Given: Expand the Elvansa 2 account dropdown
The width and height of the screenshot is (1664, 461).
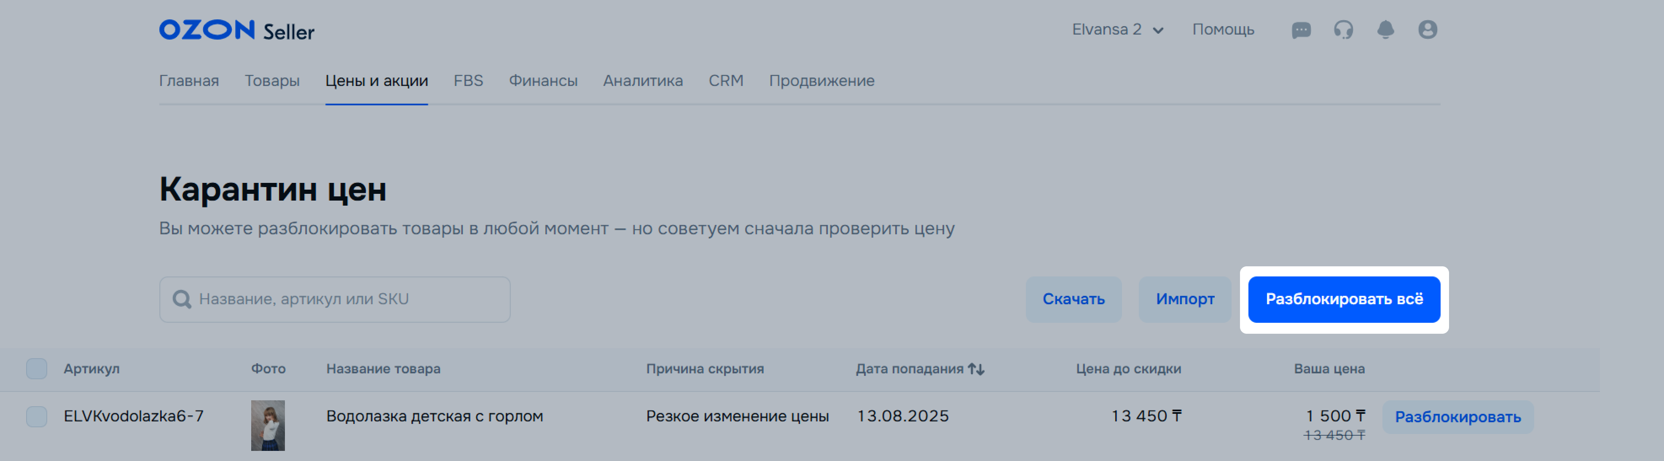Looking at the screenshot, I should [1117, 29].
